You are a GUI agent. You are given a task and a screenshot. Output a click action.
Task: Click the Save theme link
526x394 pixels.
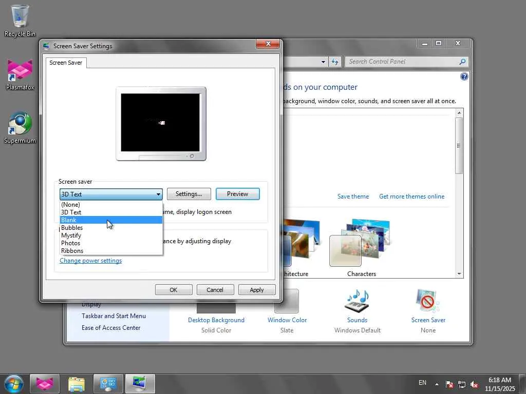pyautogui.click(x=353, y=196)
